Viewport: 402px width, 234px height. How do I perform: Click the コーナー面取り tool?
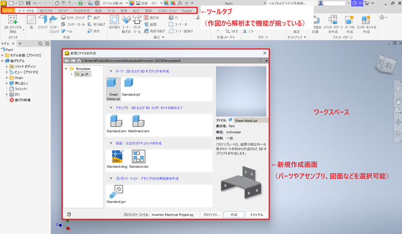[181, 31]
